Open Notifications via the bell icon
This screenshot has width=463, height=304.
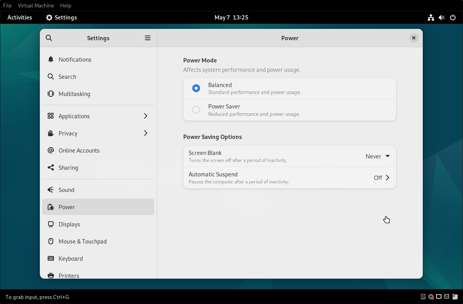pyautogui.click(x=51, y=59)
